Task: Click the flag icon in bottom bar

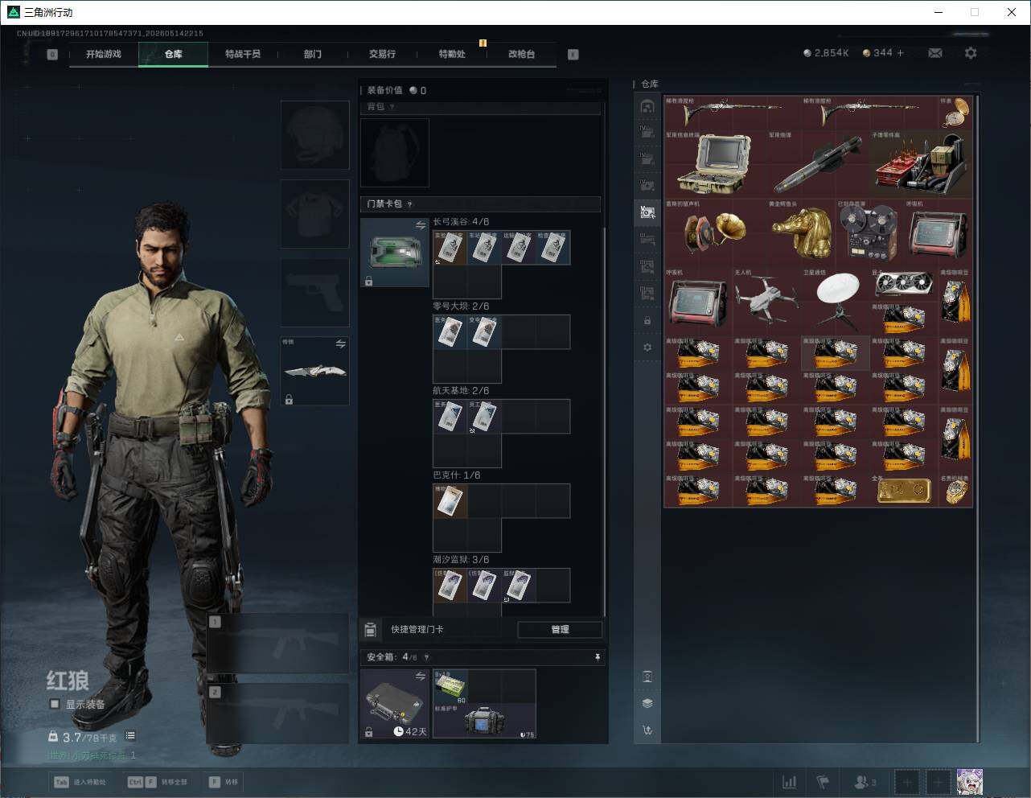Action: coord(823,782)
